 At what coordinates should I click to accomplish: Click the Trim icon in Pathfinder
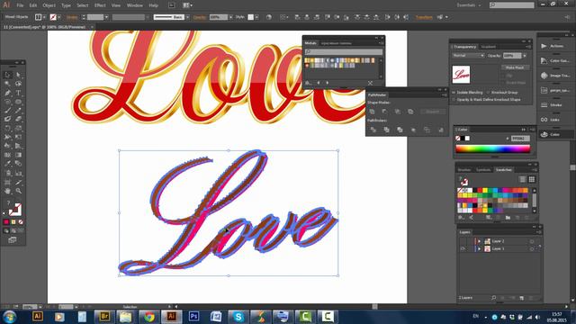point(386,130)
